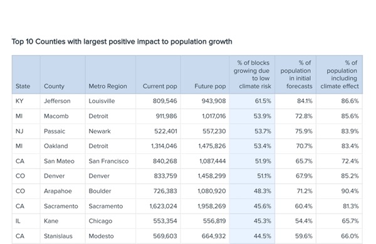This screenshot has width=376, height=244.
Task: Click Oakland's future population 1,475,826
Action: (x=212, y=146)
